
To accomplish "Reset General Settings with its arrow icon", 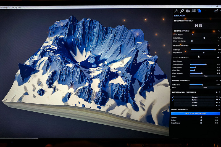I will coord(219,31).
